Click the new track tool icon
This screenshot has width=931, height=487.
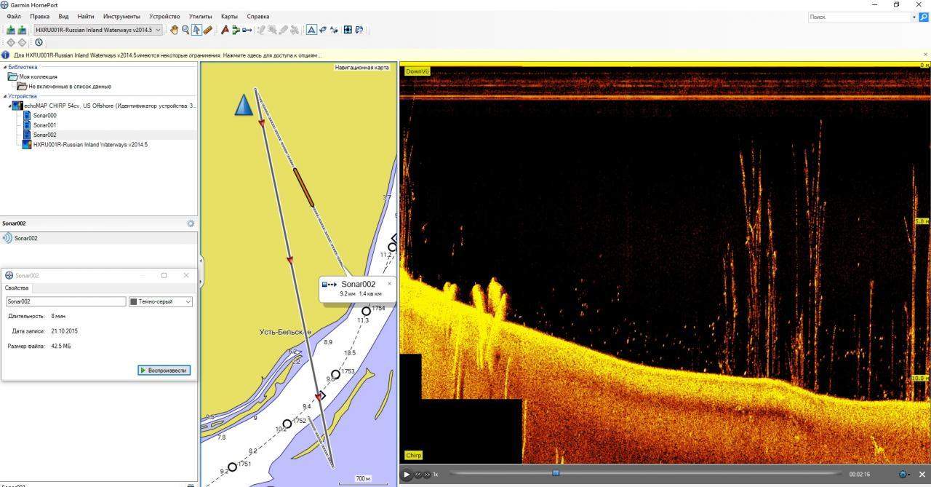pos(247,30)
